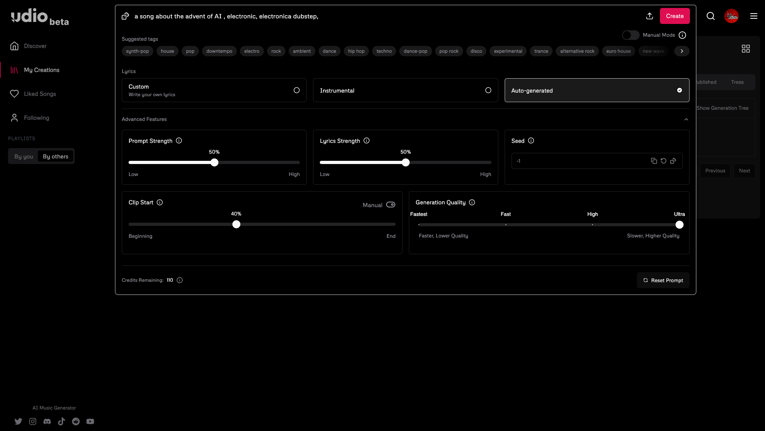Click the dice randomize prompt icon
This screenshot has height=431, width=765.
(x=125, y=16)
